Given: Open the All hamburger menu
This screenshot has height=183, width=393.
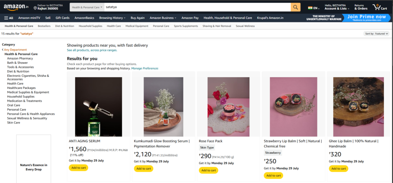Looking at the screenshot, I should point(8,18).
